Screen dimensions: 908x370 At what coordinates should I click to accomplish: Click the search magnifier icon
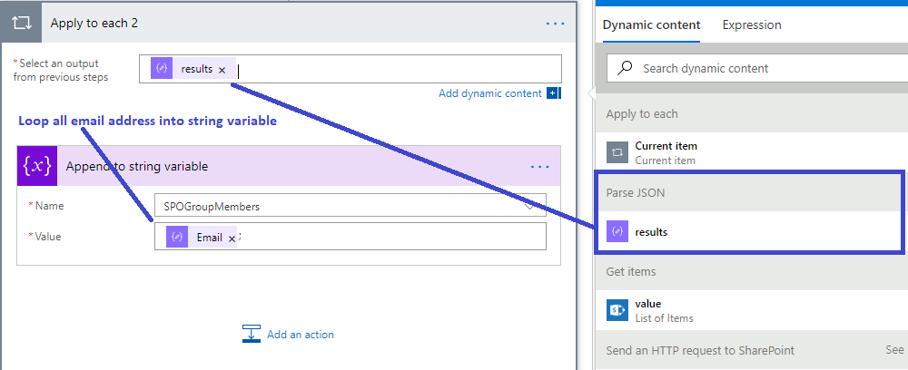(625, 68)
